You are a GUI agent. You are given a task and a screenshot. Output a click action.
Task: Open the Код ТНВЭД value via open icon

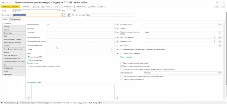pyautogui.click(x=221, y=45)
